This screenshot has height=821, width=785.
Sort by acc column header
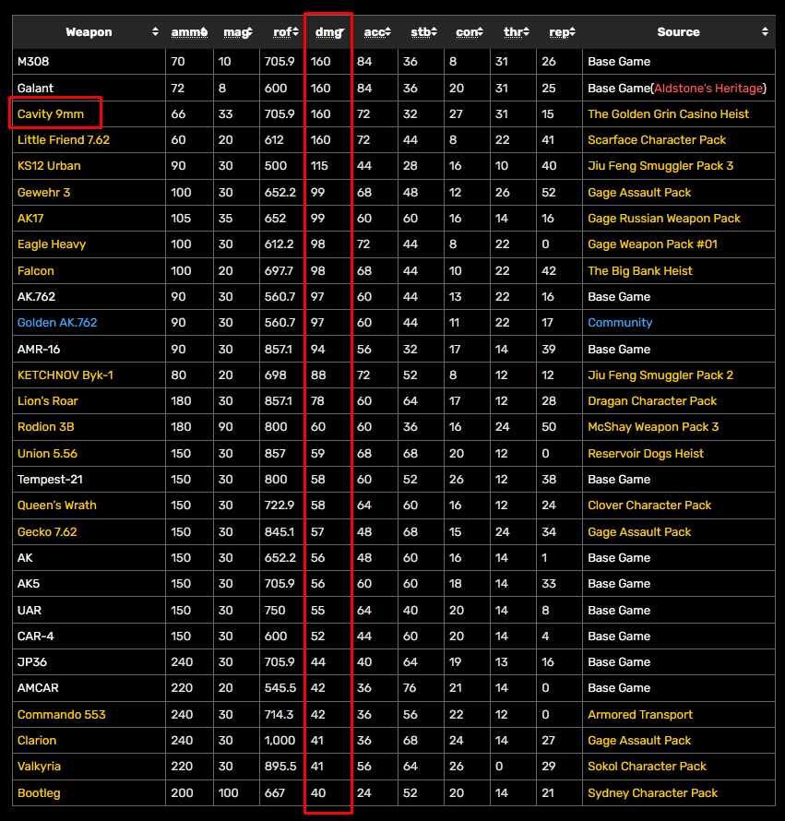click(x=375, y=32)
